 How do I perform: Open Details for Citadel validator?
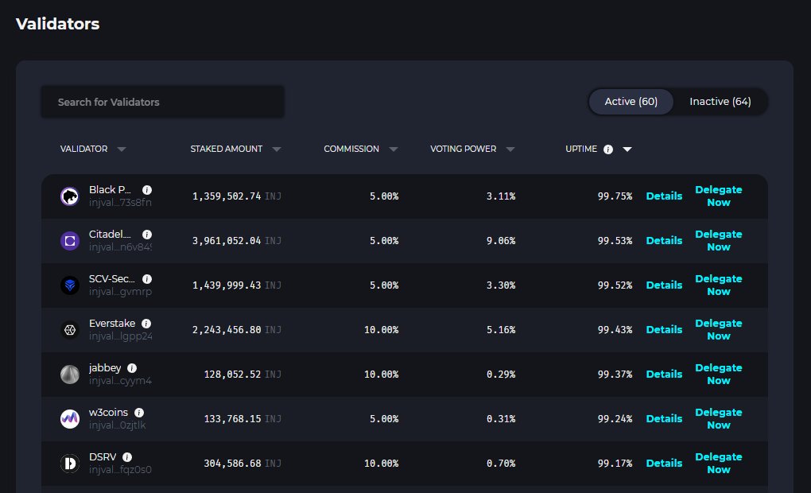tap(664, 241)
